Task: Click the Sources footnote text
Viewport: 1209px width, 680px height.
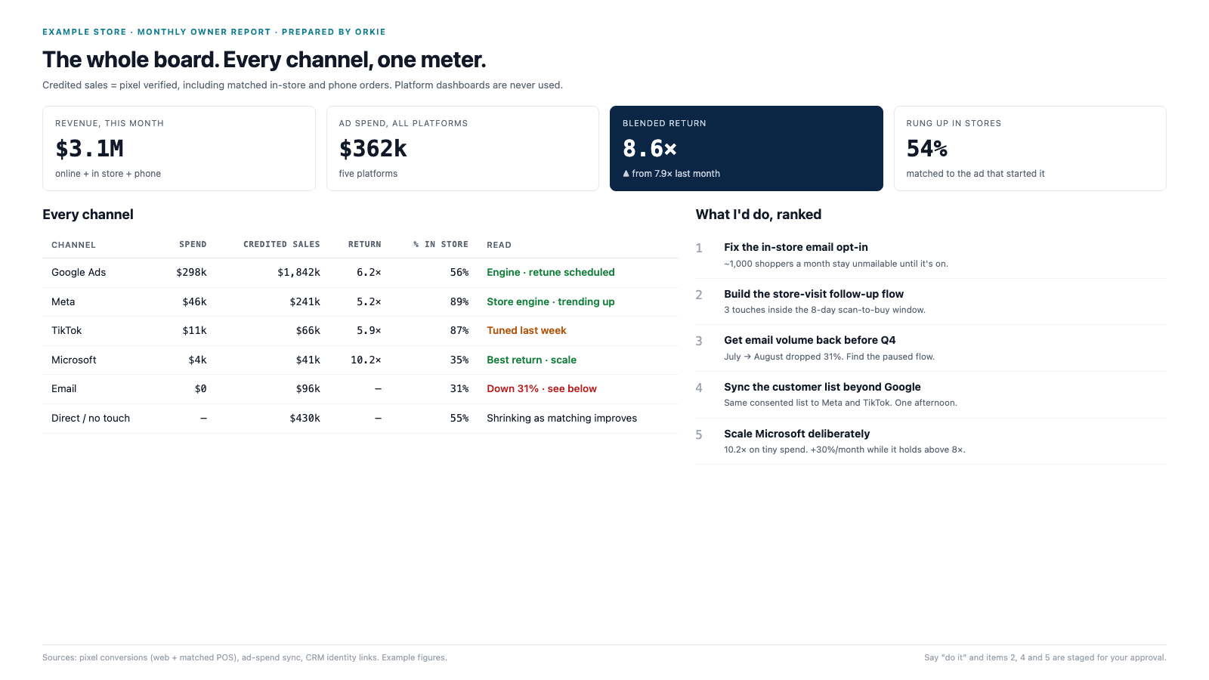Action: pos(245,657)
